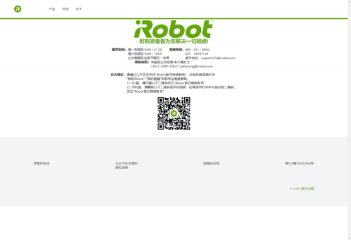The width and height of the screenshot is (351, 240).
Task: Click the large iRobot banner logo
Action: click(x=173, y=29)
